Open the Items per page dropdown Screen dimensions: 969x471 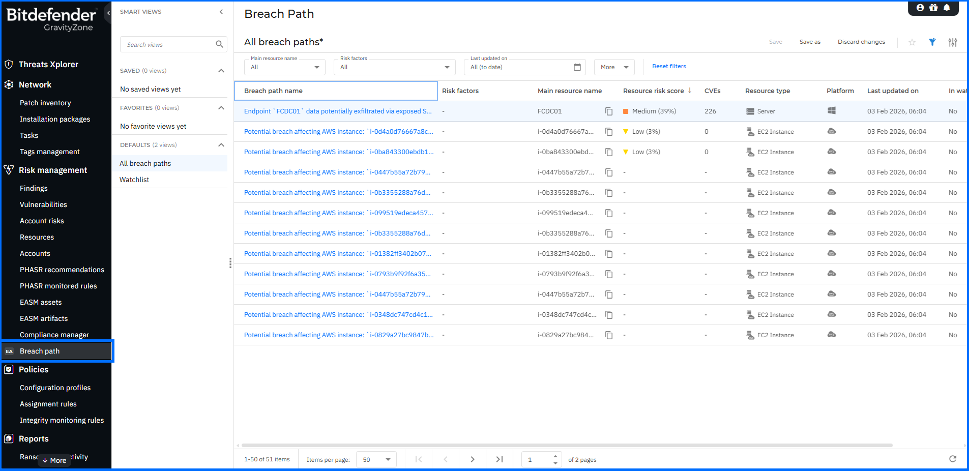(376, 459)
